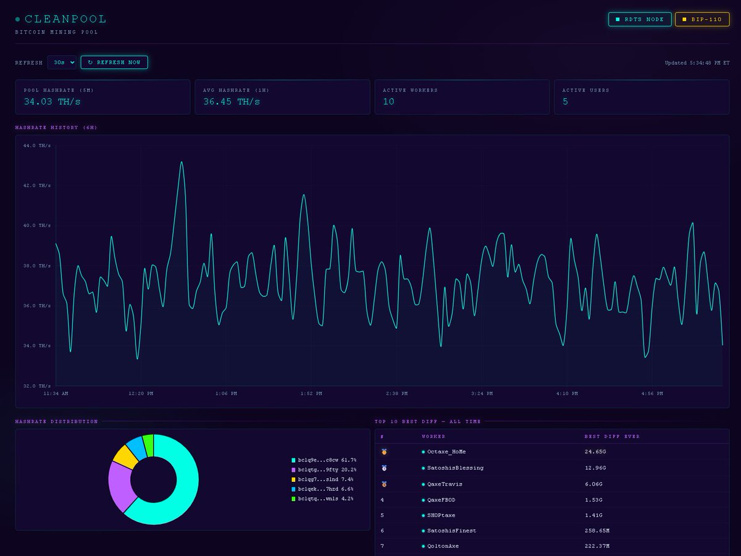Click the status dot beside SatoshisFinest

point(424,531)
